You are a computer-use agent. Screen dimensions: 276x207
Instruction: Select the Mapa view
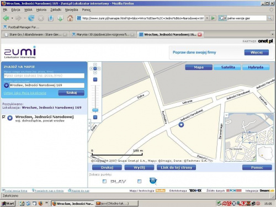click(199, 67)
